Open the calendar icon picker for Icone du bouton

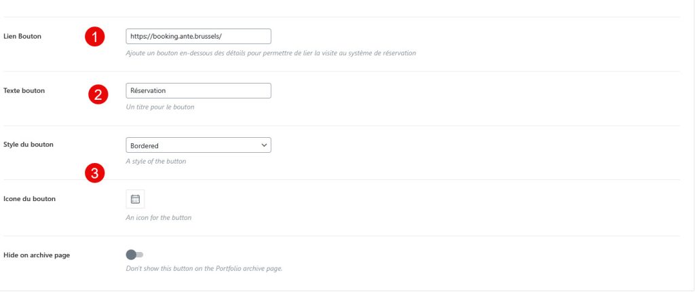pyautogui.click(x=135, y=199)
